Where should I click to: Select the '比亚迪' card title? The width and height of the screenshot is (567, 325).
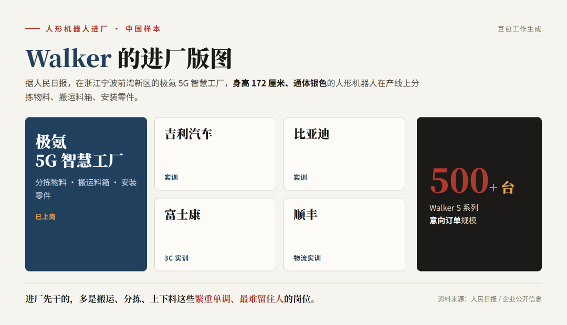click(311, 134)
